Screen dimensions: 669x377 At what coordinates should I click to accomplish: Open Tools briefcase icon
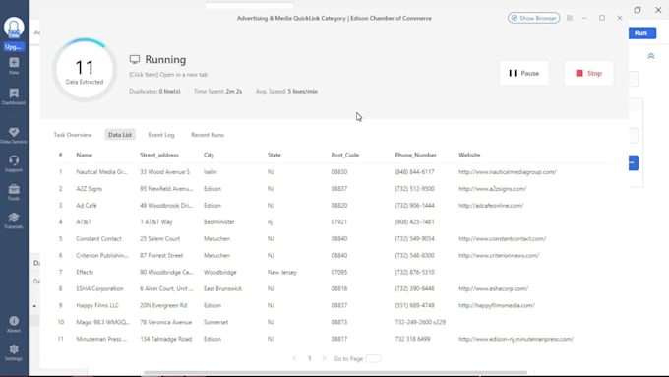[14, 192]
